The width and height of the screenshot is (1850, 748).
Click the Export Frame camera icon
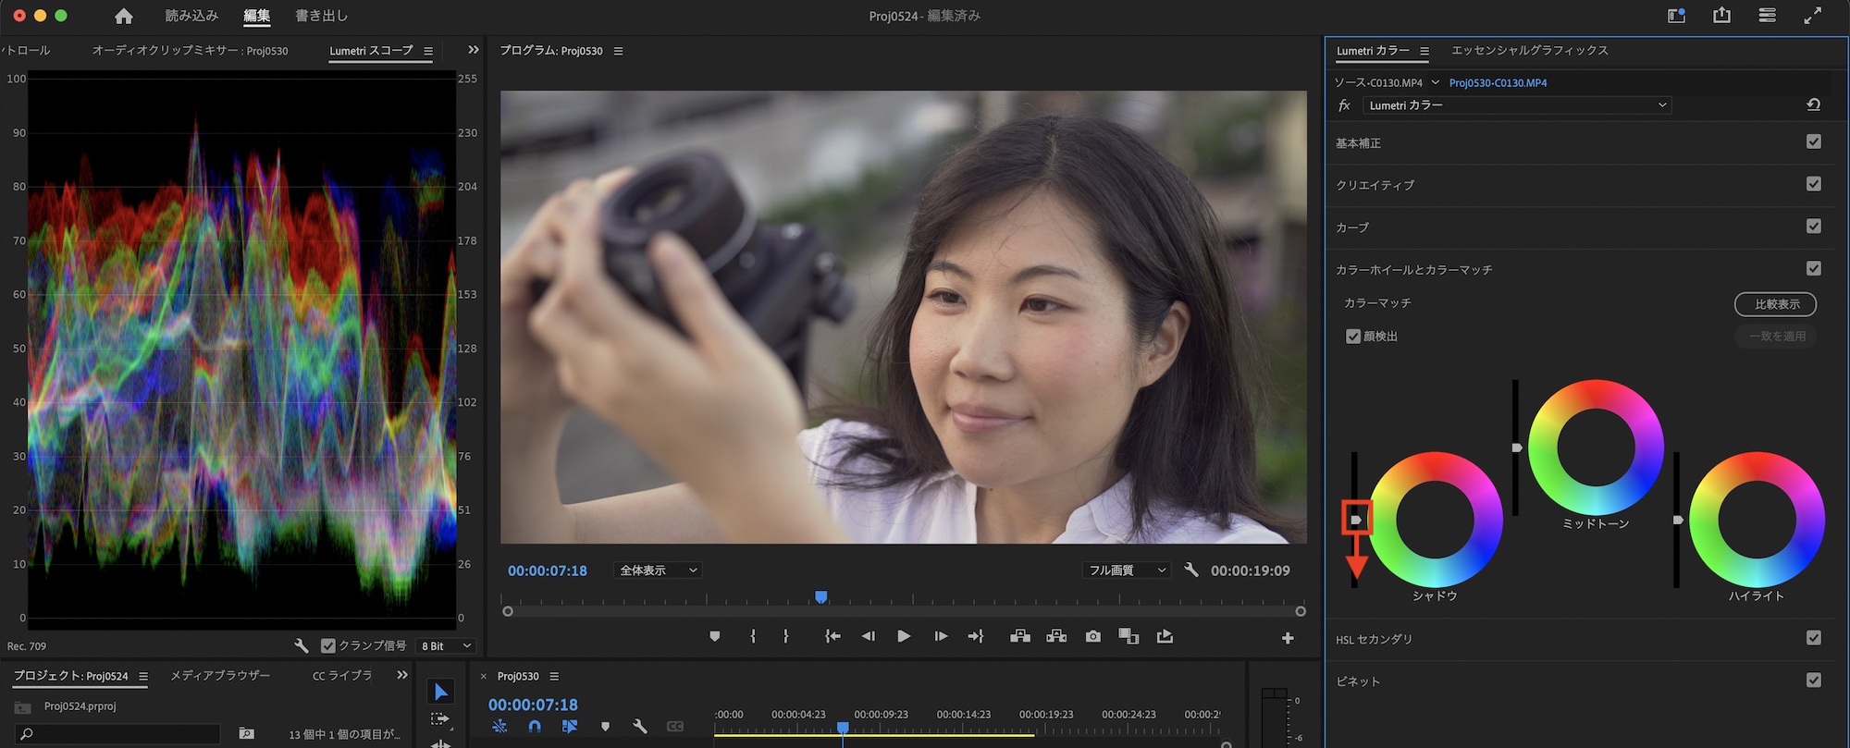tap(1092, 636)
